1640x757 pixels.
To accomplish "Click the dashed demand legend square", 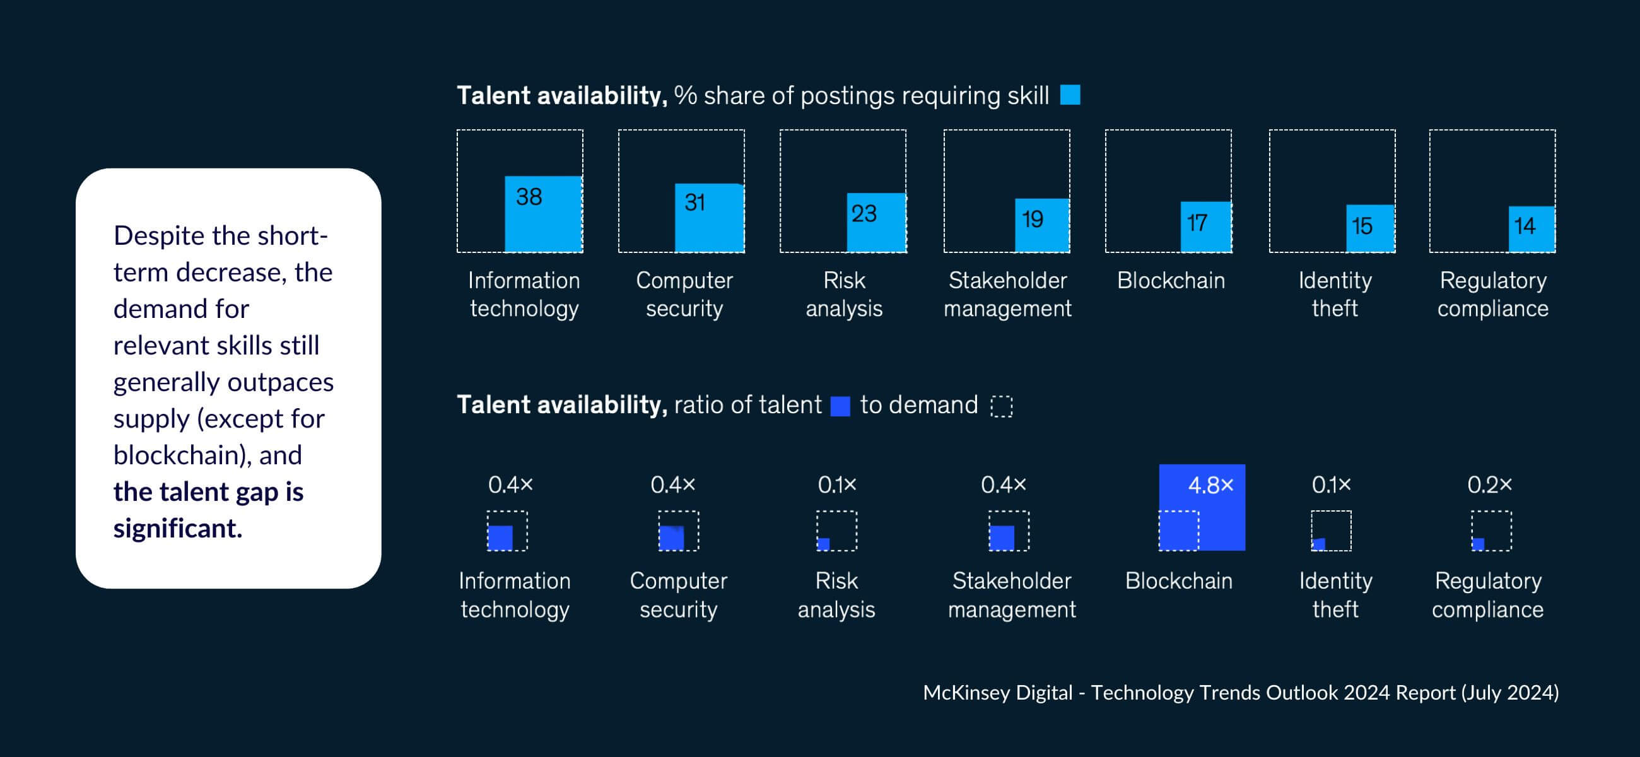I will tap(1001, 406).
